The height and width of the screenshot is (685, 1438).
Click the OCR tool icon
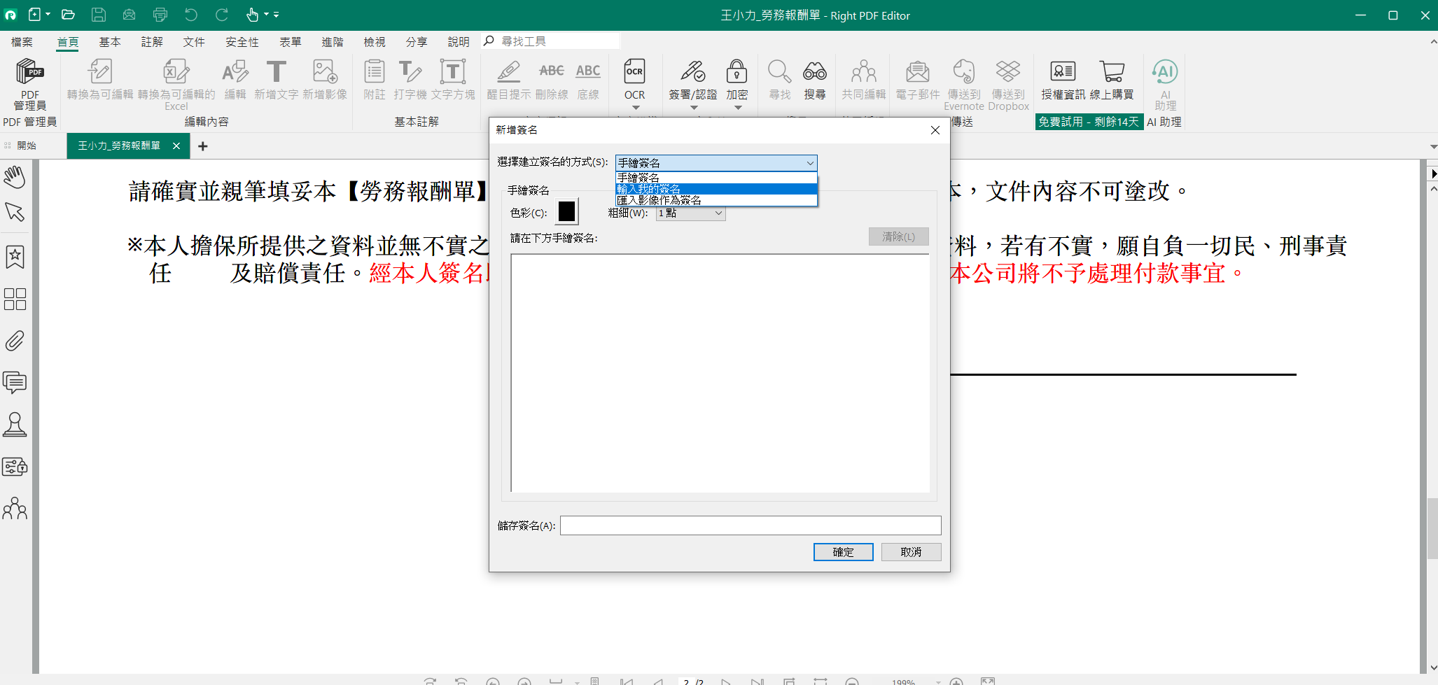(634, 73)
